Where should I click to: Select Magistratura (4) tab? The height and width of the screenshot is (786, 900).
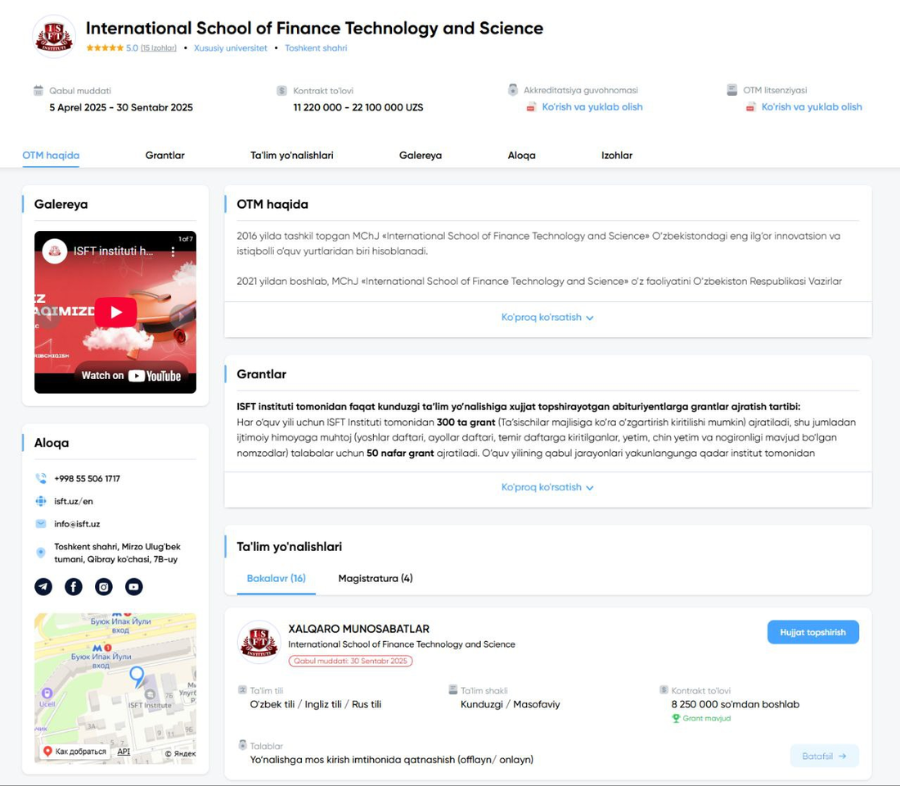pos(376,579)
